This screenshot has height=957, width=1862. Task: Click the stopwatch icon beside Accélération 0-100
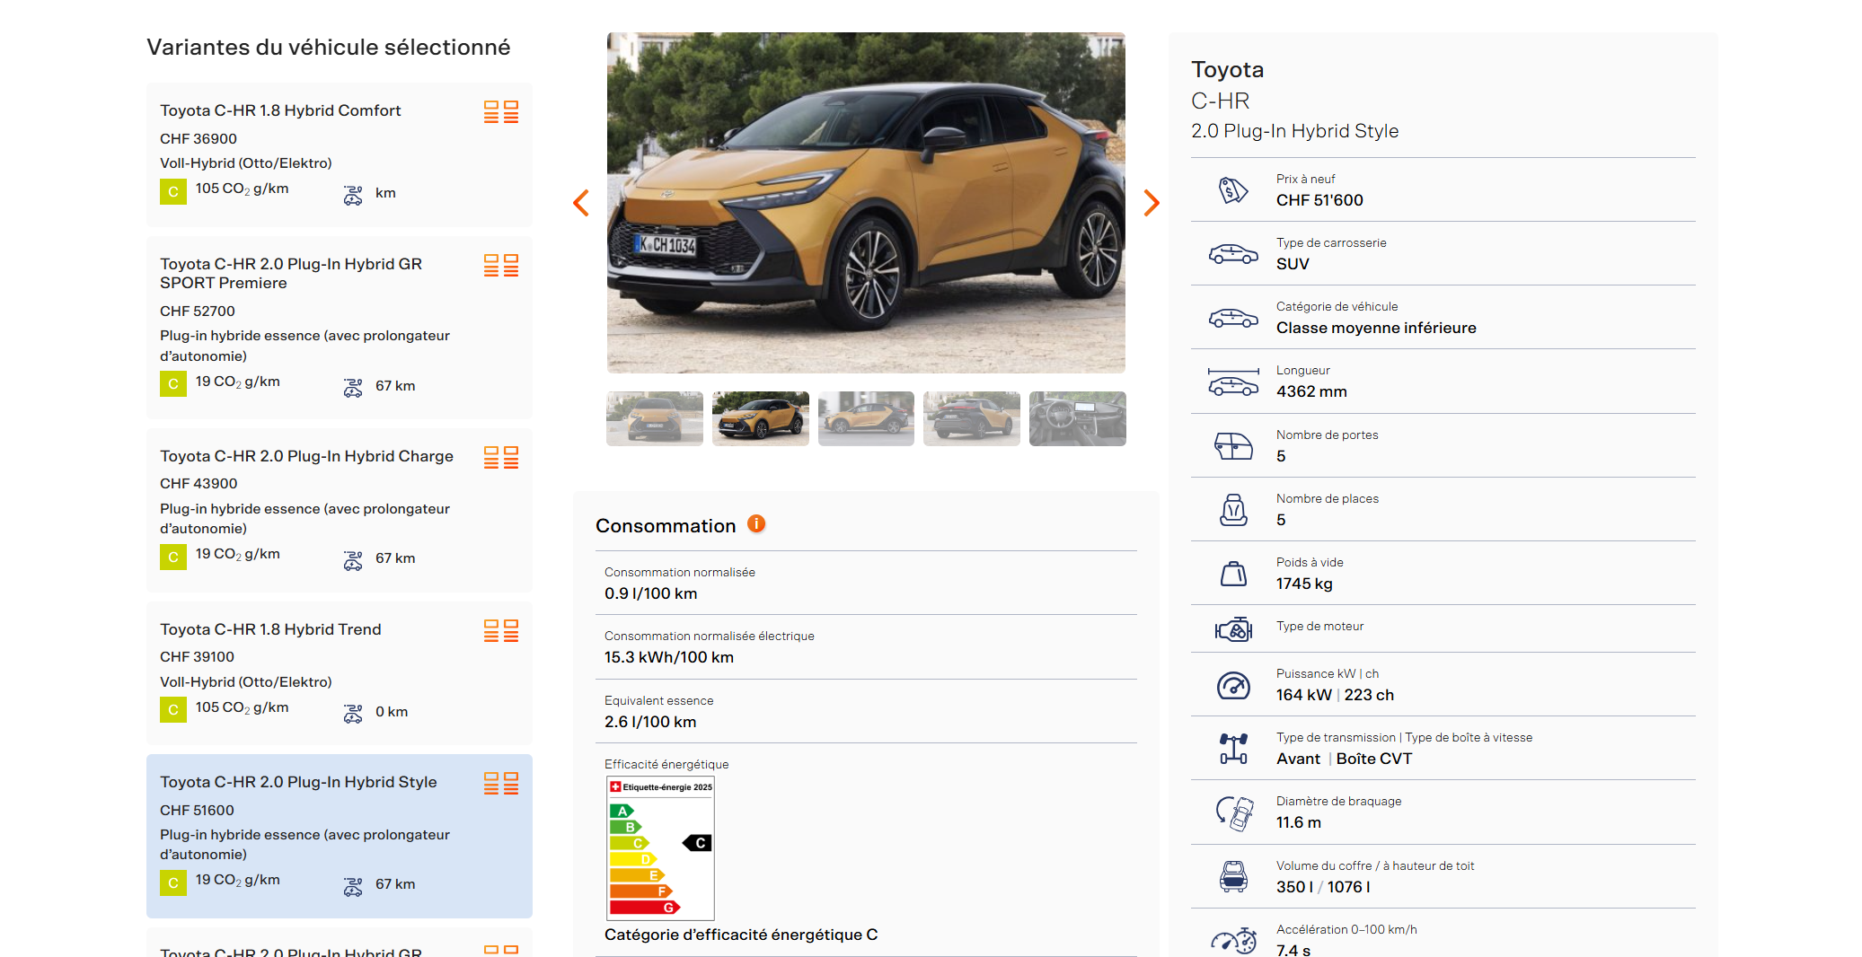[x=1233, y=941]
